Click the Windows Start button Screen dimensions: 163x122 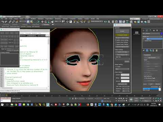coord(2,105)
